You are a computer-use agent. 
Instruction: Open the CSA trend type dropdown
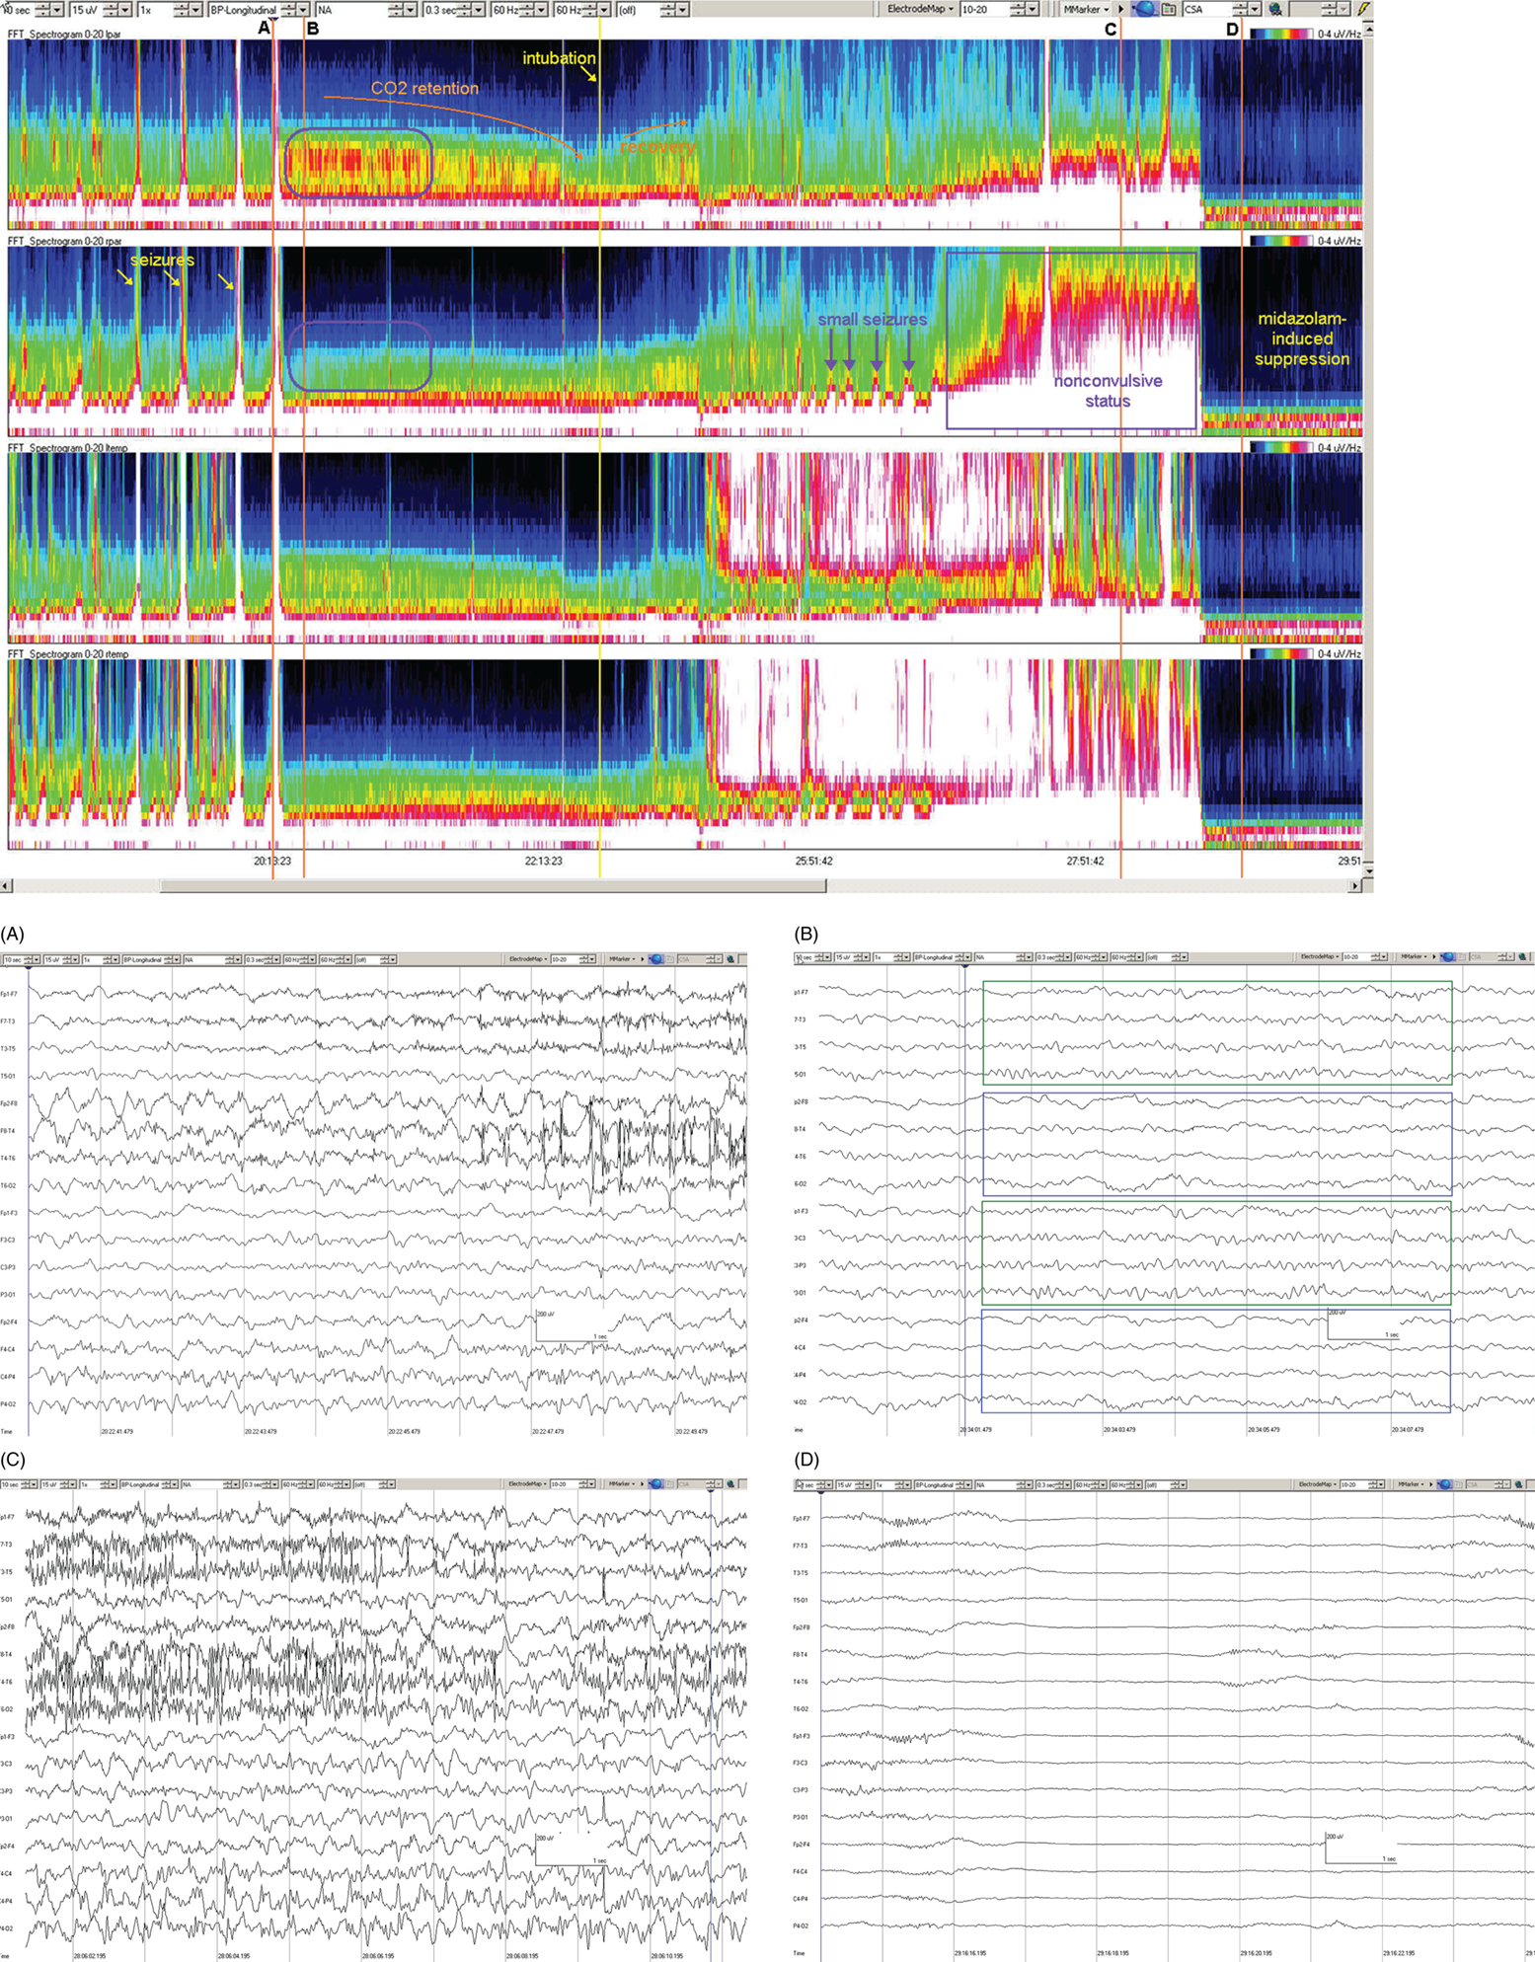[x=1255, y=10]
